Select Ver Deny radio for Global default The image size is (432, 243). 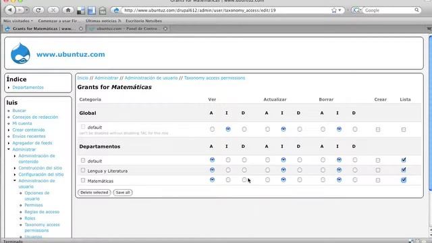244,129
